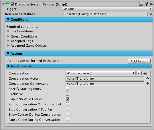The width and height of the screenshot is (154, 130).
Task: Click the blue radio icon beside Conversation
Action: pyautogui.click(x=145, y=73)
